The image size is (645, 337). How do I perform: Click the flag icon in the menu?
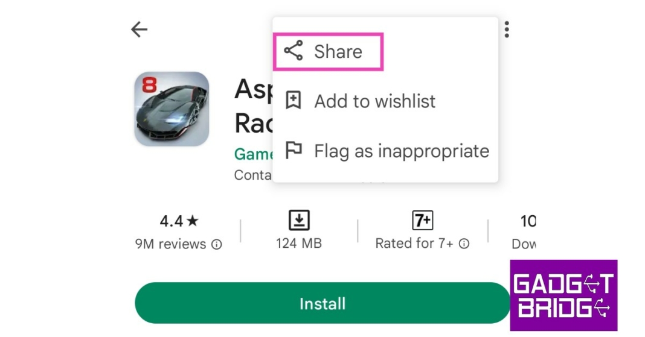(x=294, y=150)
